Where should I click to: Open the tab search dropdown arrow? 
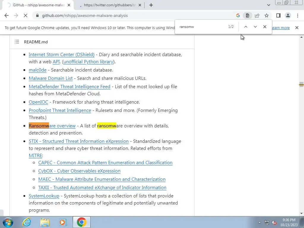click(268, 5)
